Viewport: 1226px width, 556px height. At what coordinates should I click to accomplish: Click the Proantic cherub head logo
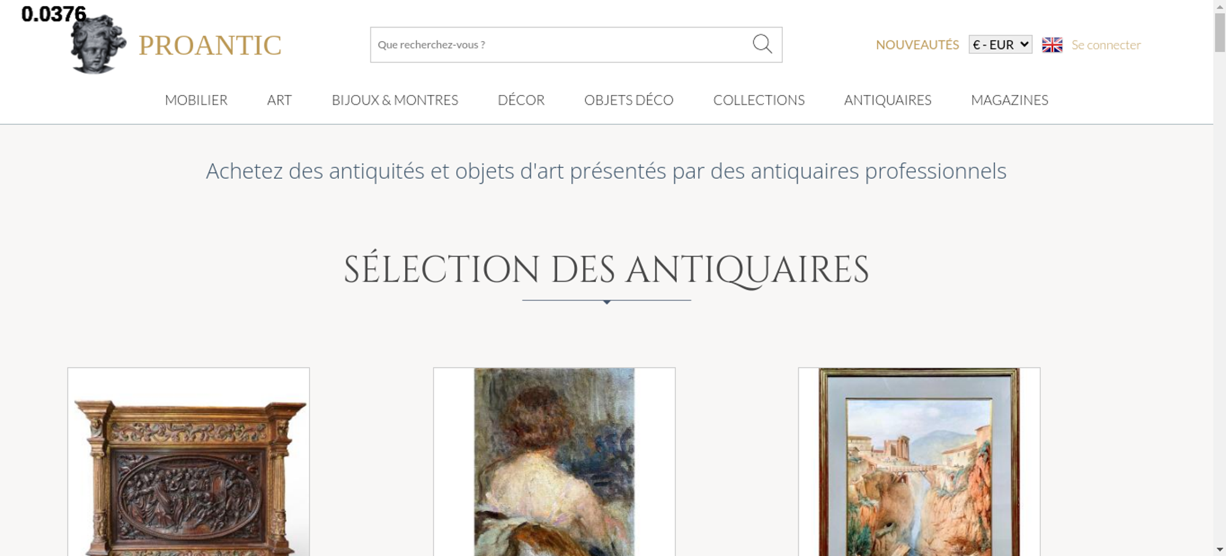(x=98, y=44)
